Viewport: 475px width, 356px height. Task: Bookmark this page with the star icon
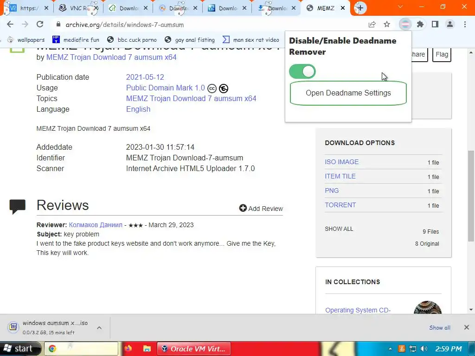point(387,24)
